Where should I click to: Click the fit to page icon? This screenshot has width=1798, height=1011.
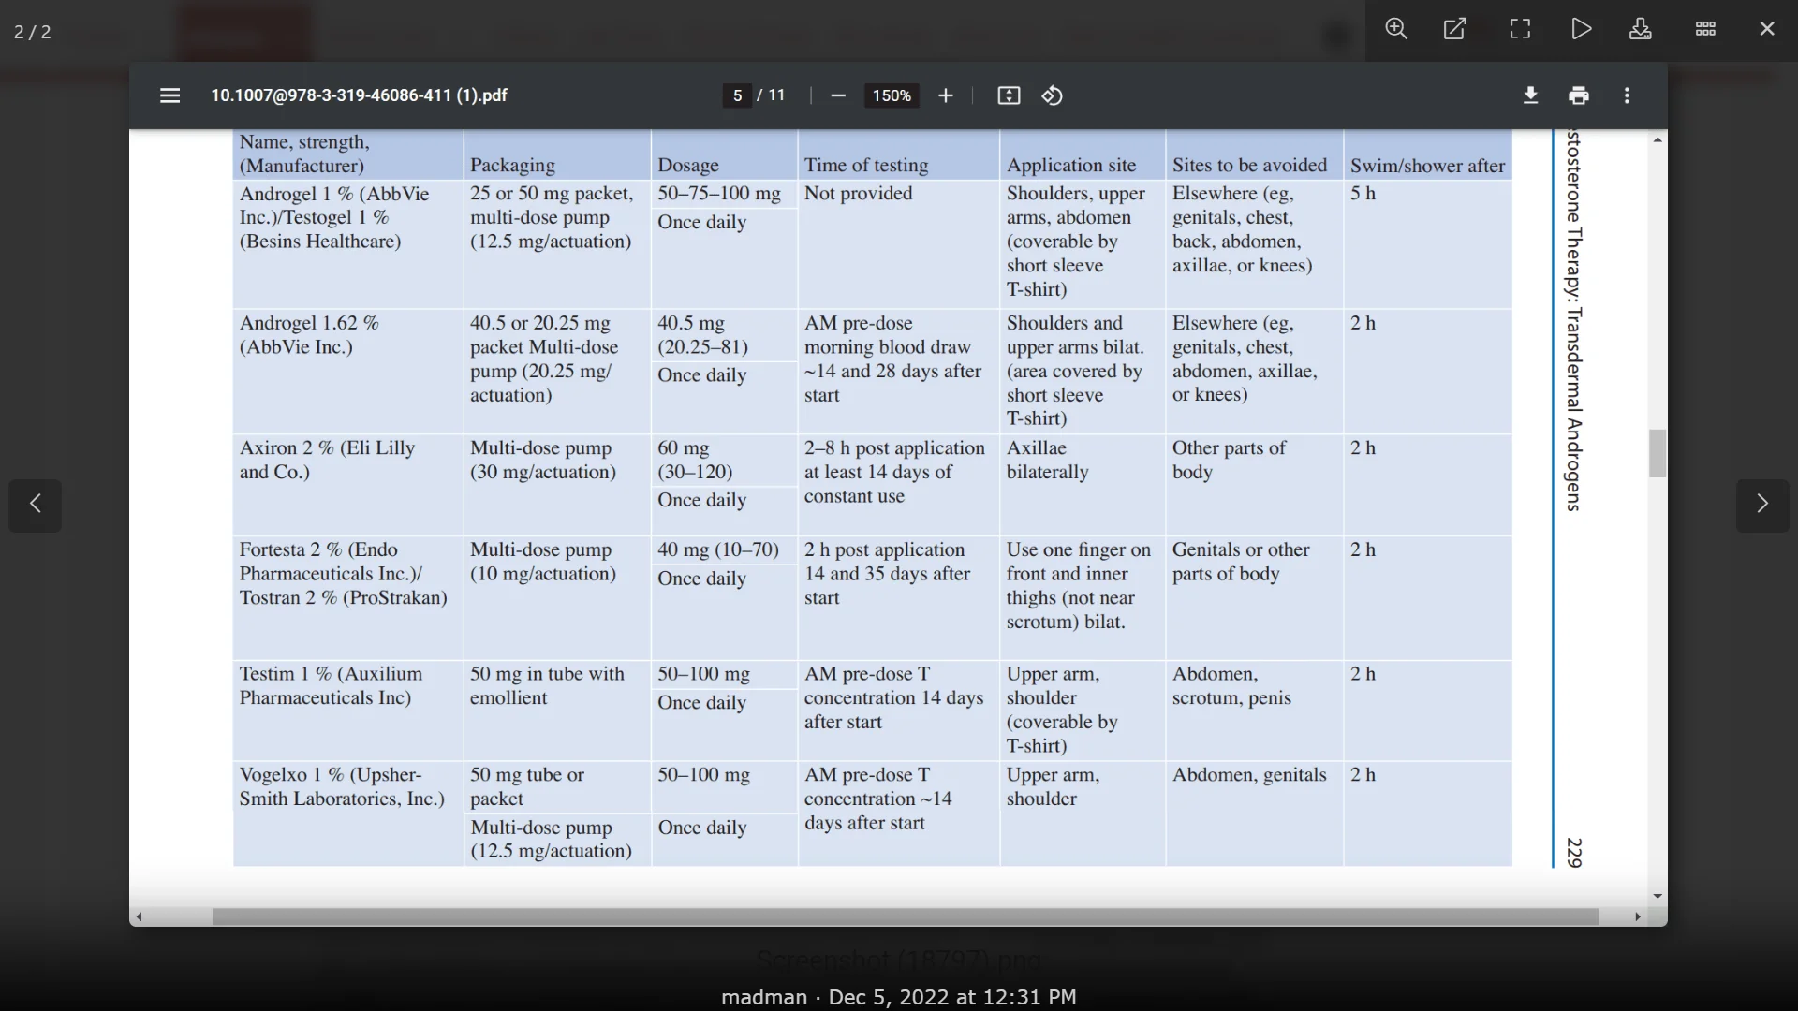(1009, 95)
